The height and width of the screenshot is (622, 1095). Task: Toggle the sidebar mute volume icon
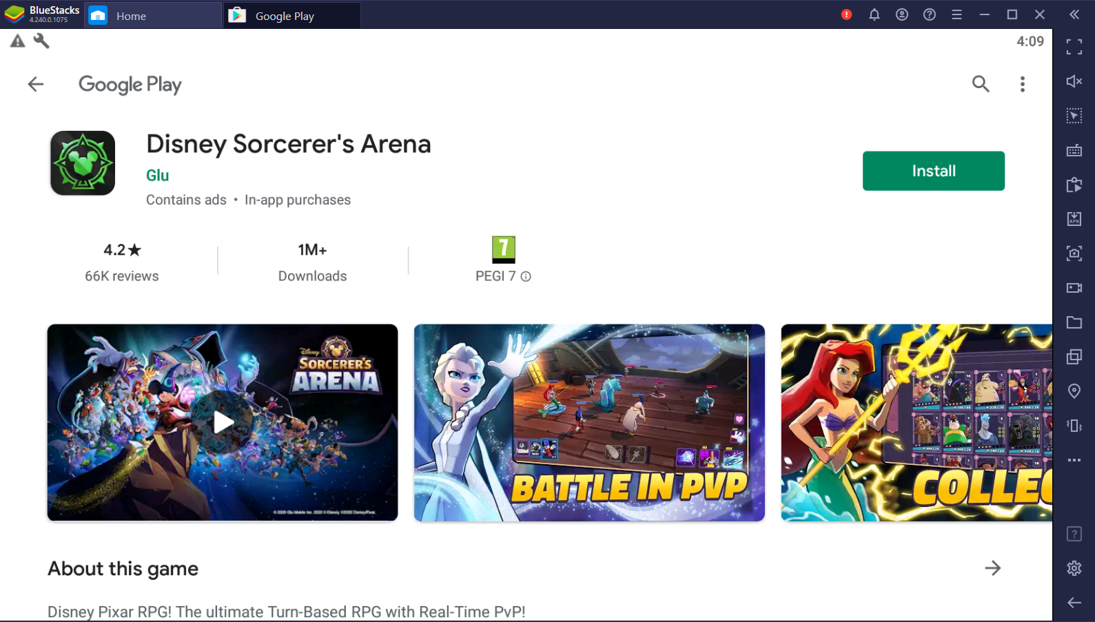coord(1074,81)
